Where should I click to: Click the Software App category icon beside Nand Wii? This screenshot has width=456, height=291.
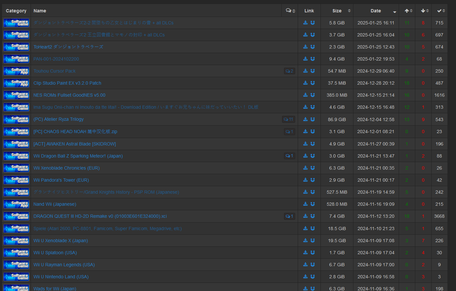tap(16, 204)
